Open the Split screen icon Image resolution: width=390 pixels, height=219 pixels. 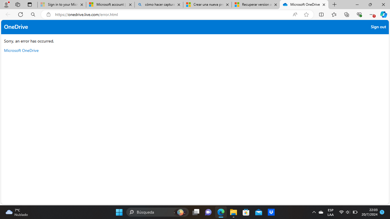(321, 15)
